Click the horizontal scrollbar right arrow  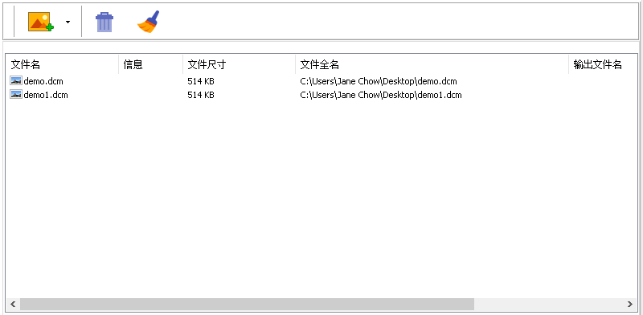630,304
